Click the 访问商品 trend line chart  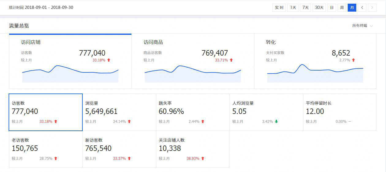click(193, 74)
